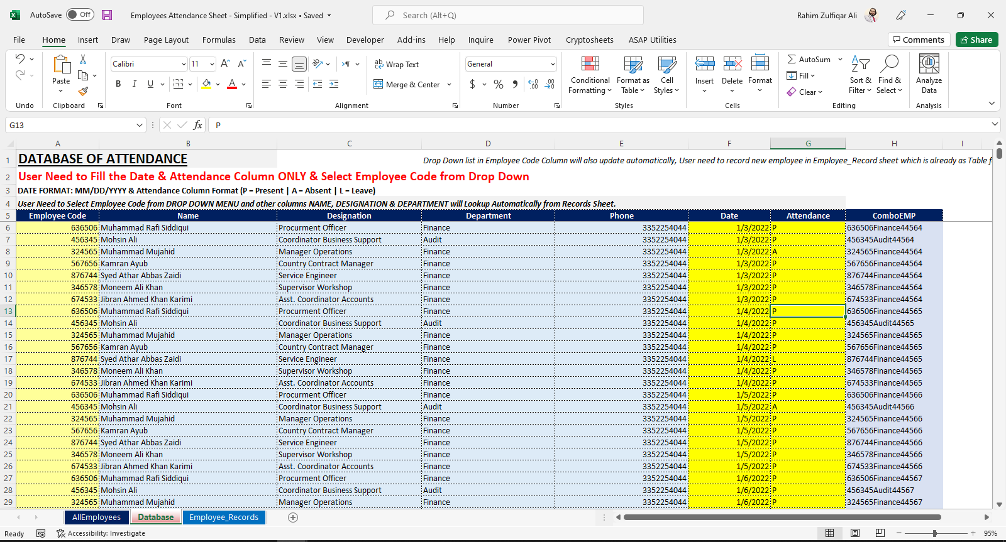Switch to the Formulas ribbon tab
The image size is (1006, 542).
click(219, 40)
